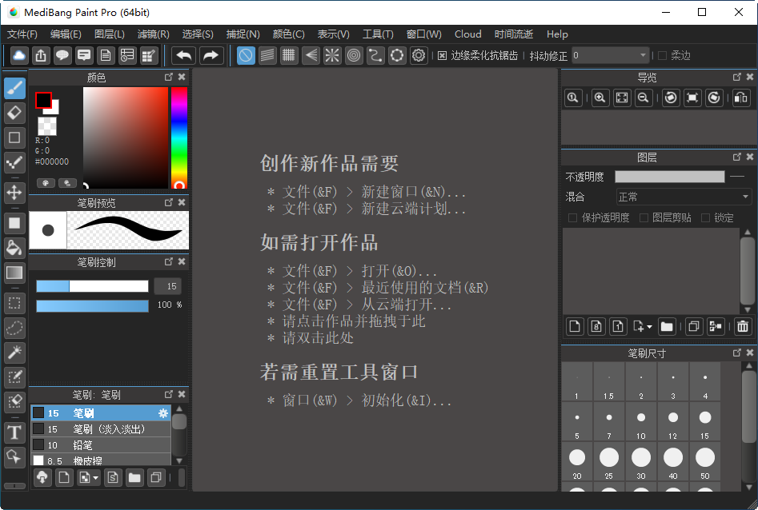The width and height of the screenshot is (758, 510).
Task: Enable 锁定 lock checkbox
Action: tap(705, 217)
